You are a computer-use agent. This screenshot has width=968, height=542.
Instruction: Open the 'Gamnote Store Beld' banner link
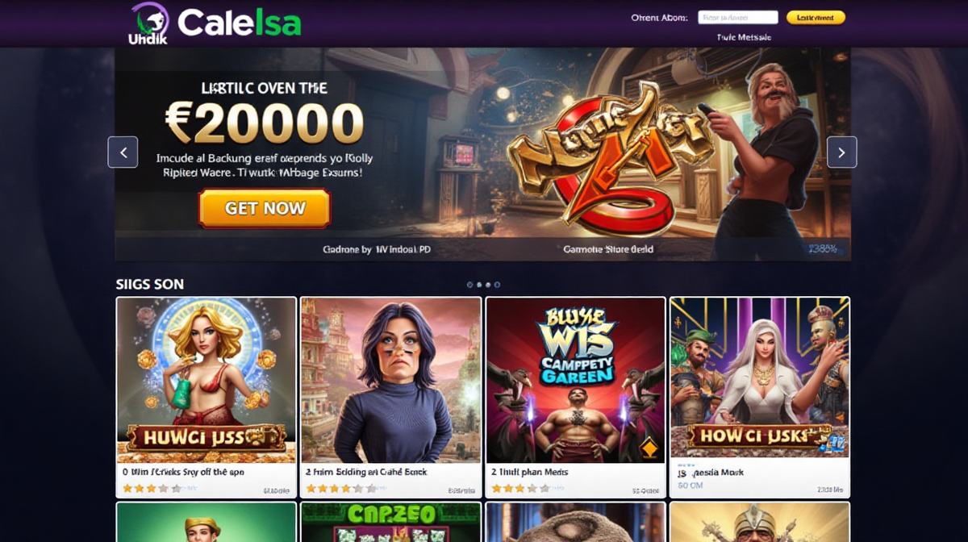tap(608, 250)
